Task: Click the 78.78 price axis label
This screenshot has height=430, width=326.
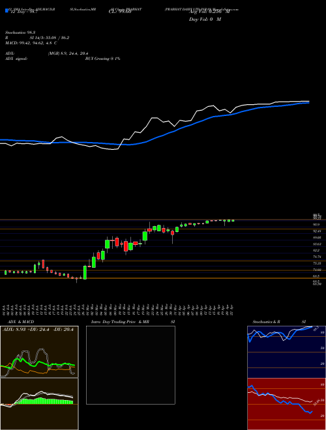Action: pyautogui.click(x=317, y=257)
